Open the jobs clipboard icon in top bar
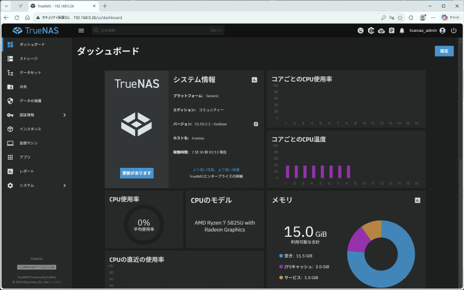 392,31
